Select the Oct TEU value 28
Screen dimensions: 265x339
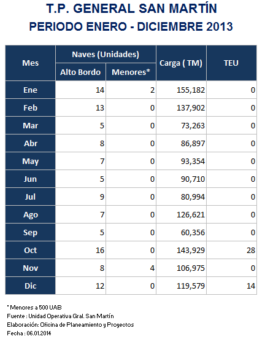pos(251,251)
